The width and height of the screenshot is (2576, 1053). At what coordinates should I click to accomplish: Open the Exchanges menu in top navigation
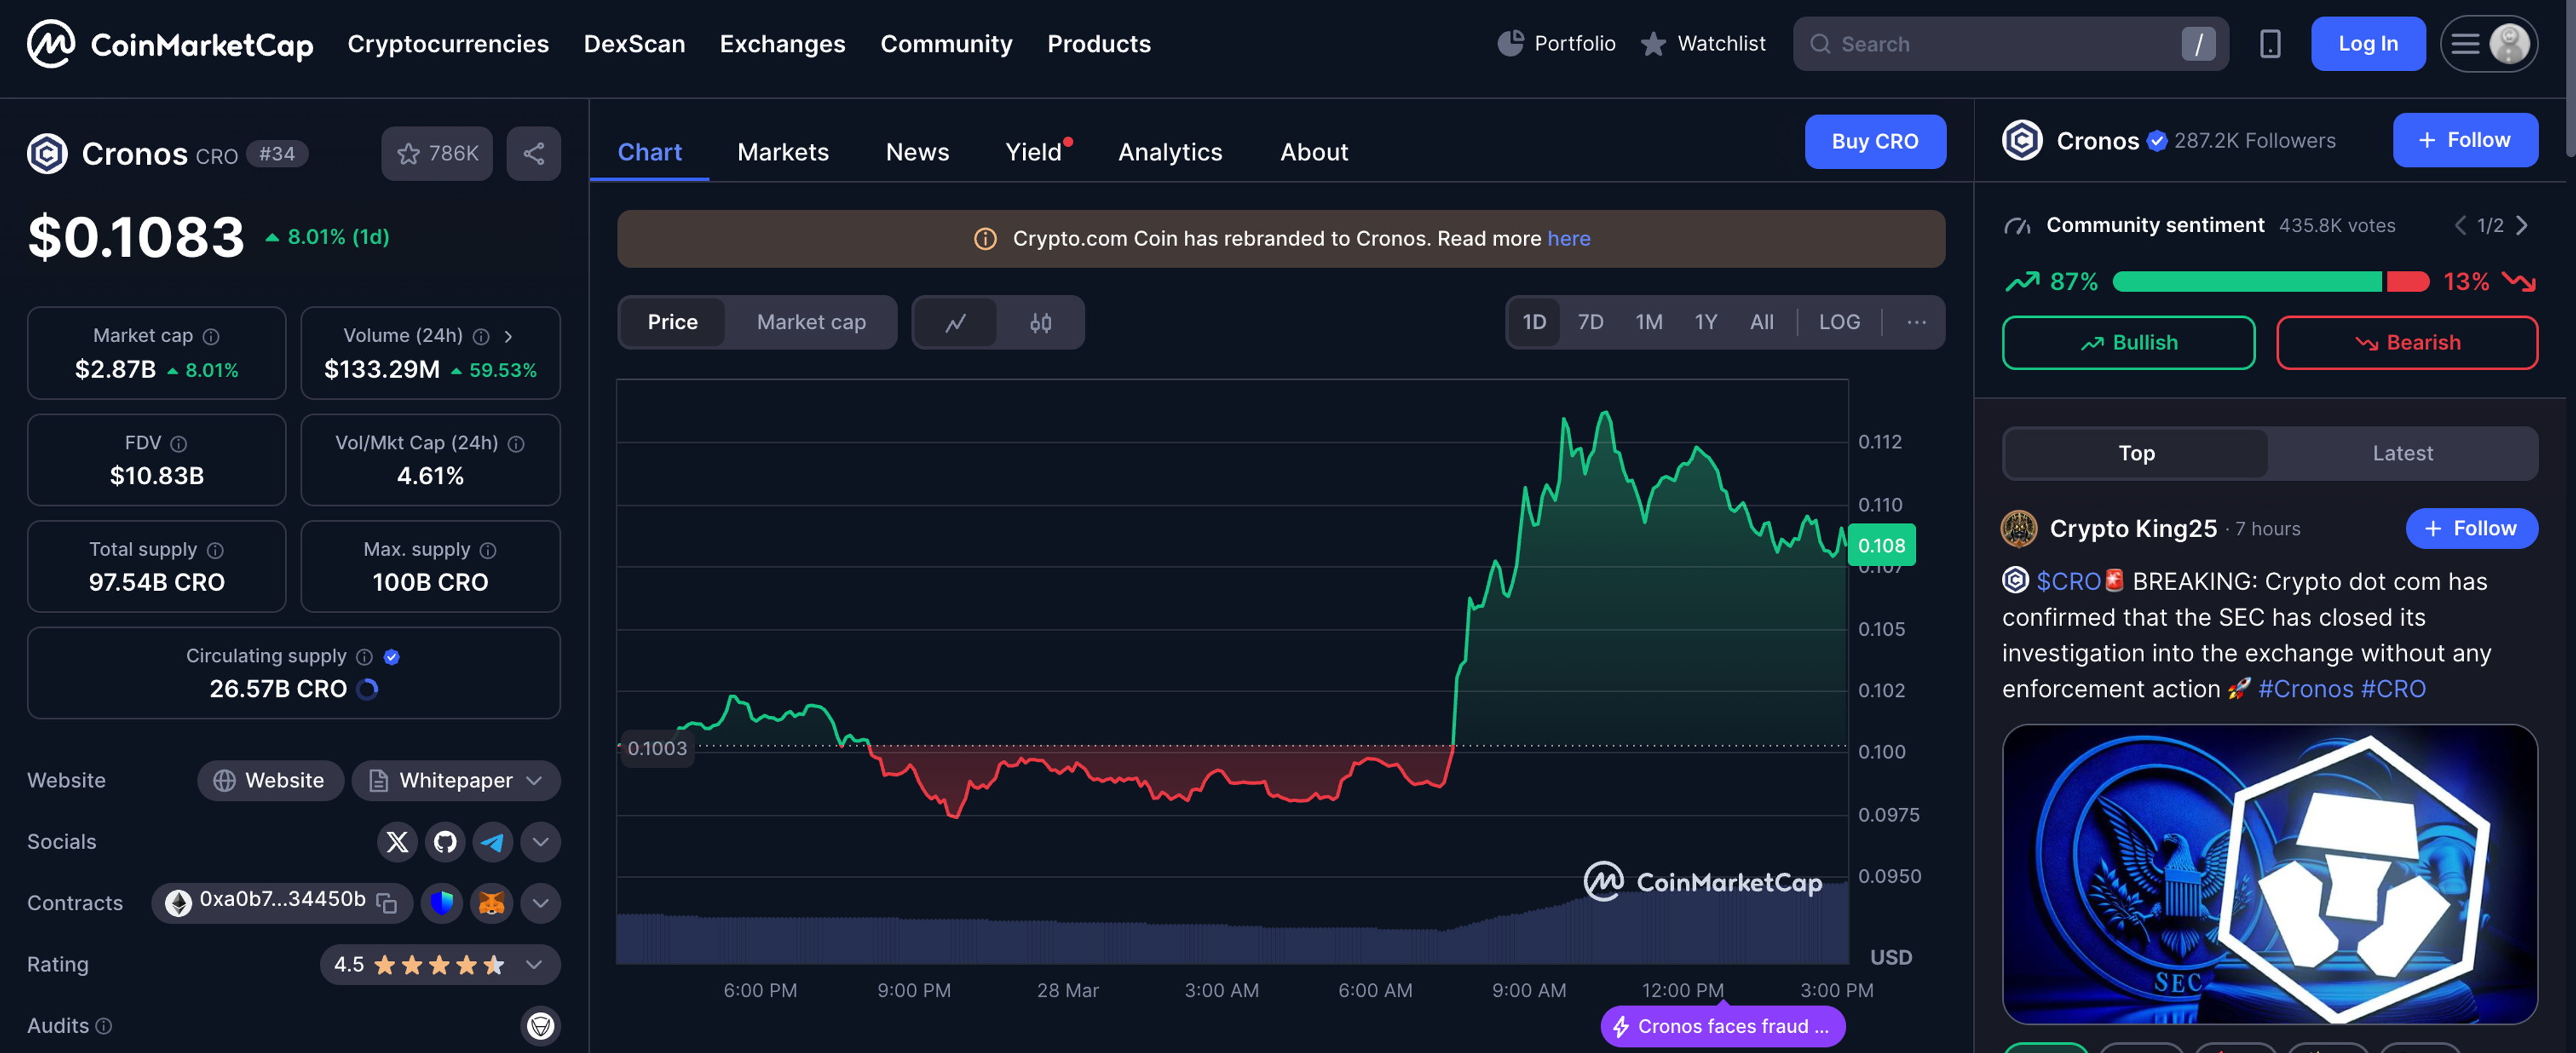click(782, 44)
